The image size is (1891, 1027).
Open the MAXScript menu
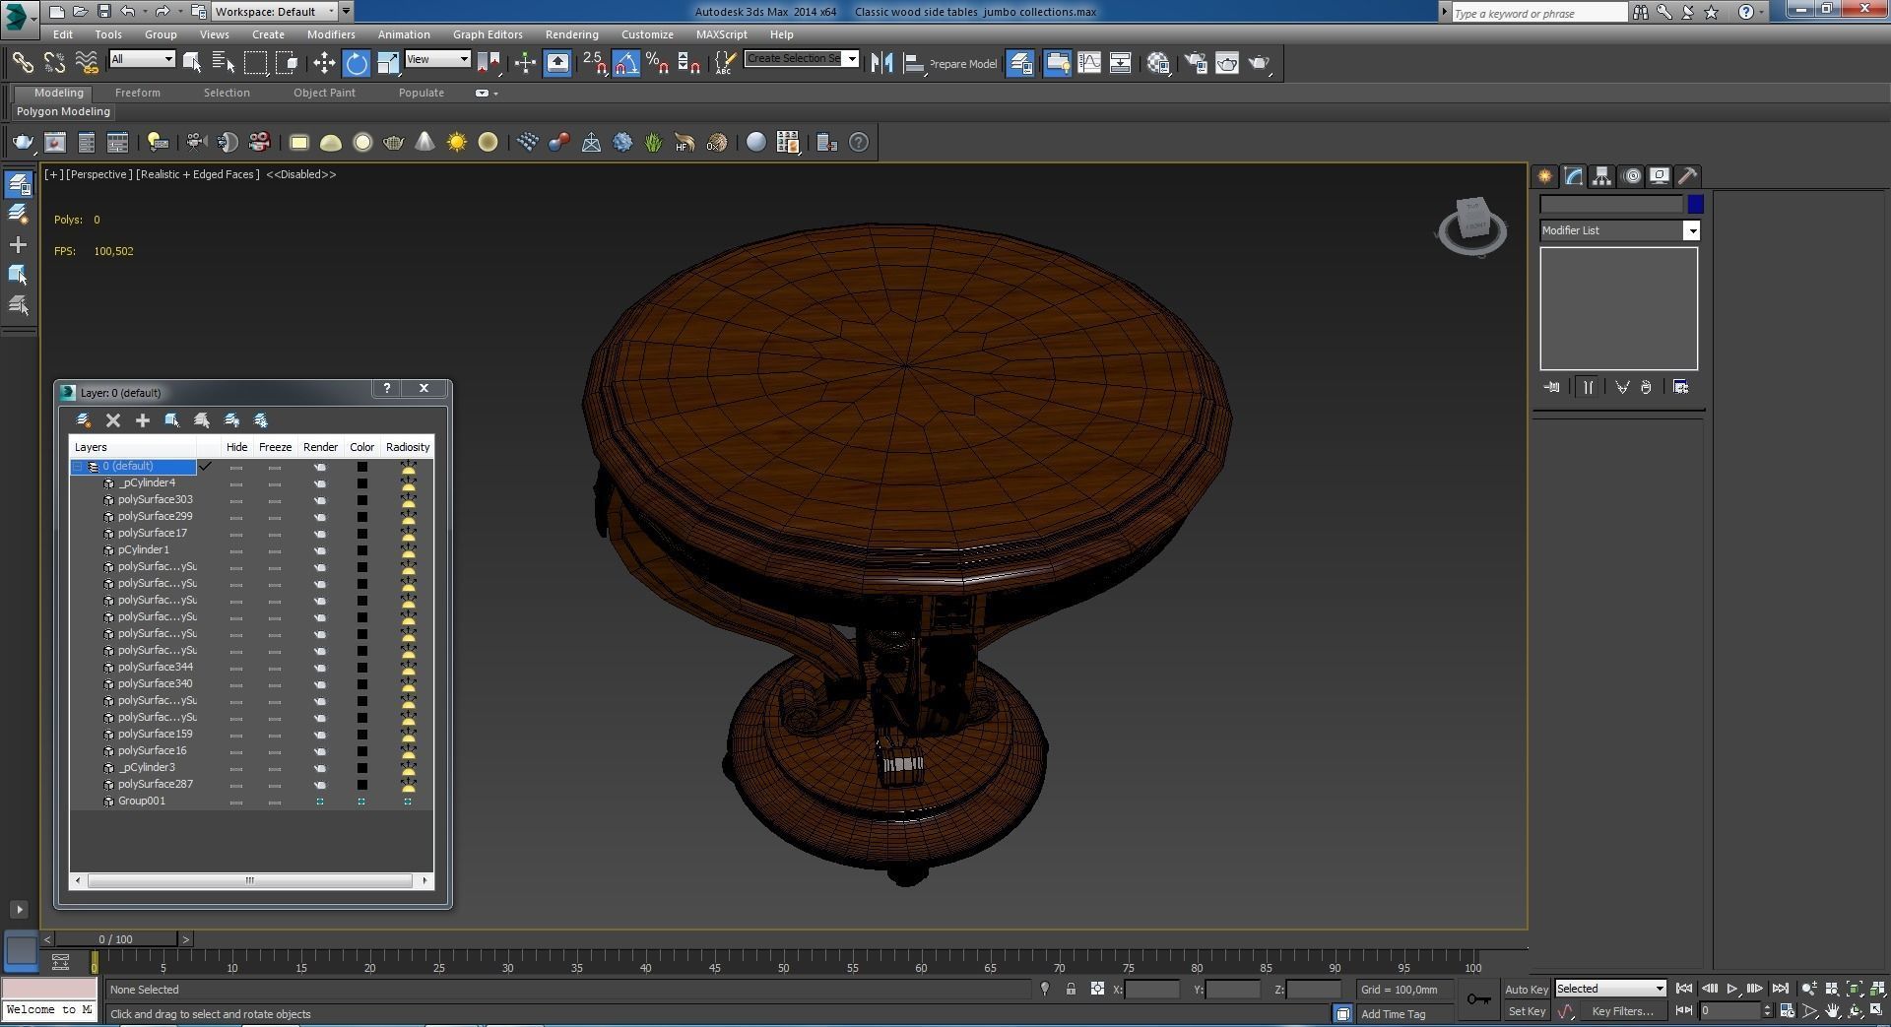coord(721,34)
